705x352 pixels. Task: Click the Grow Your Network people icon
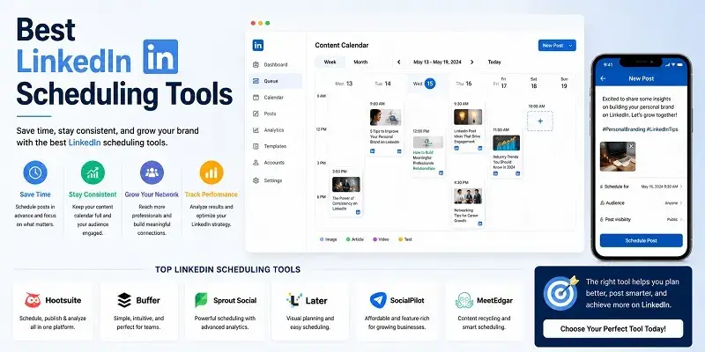pos(152,172)
